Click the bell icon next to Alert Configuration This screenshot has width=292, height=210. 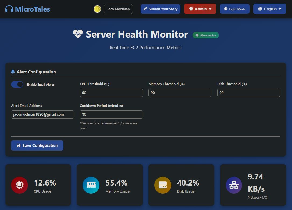point(13,72)
